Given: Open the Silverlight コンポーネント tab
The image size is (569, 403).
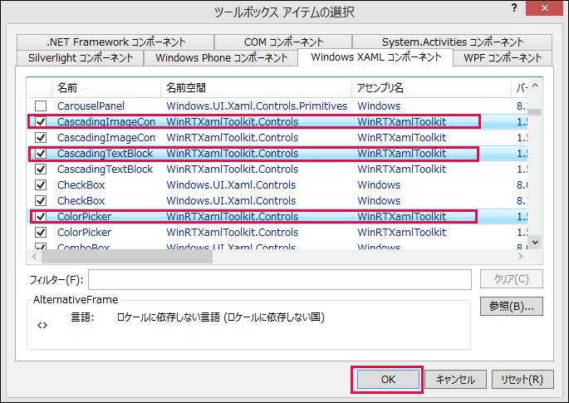Looking at the screenshot, I should point(81,58).
